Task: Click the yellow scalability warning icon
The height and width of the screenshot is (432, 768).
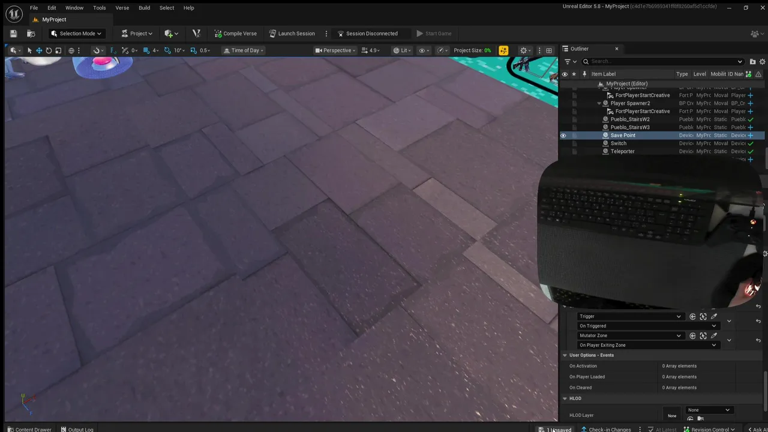Action: [503, 50]
